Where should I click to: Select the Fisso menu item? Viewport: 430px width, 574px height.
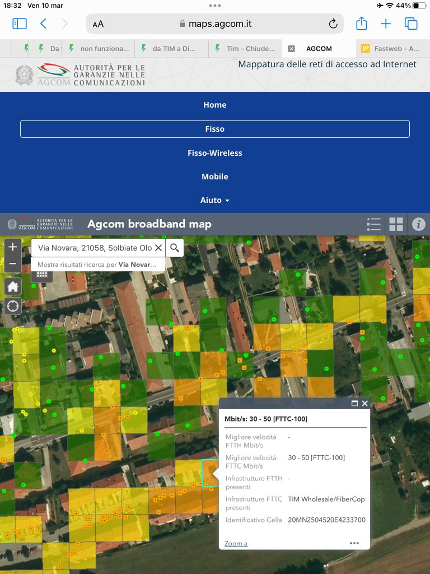(215, 129)
